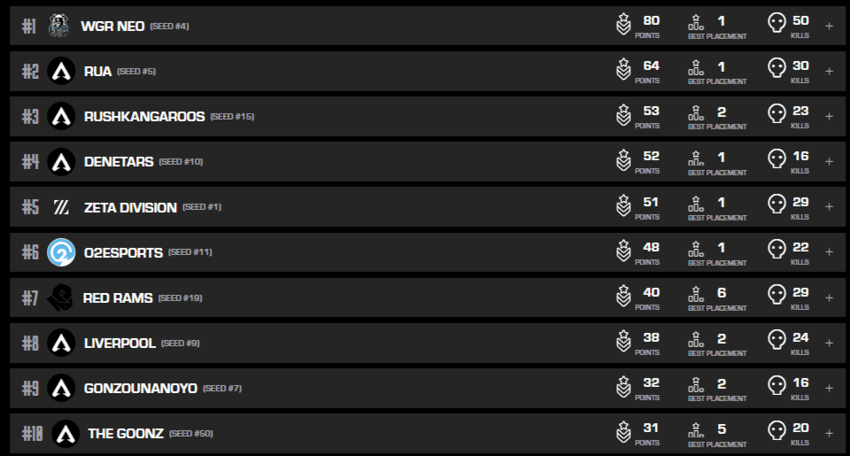The height and width of the screenshot is (456, 850).
Task: Expand the RUSHKANGAROOS row with plus
Action: click(829, 116)
